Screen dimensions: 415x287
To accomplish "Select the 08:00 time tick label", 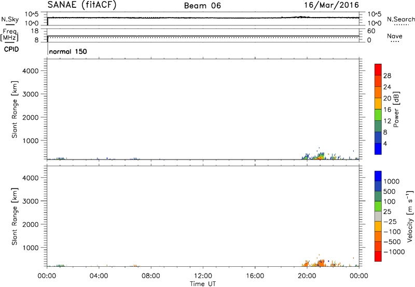I will 151,276.
